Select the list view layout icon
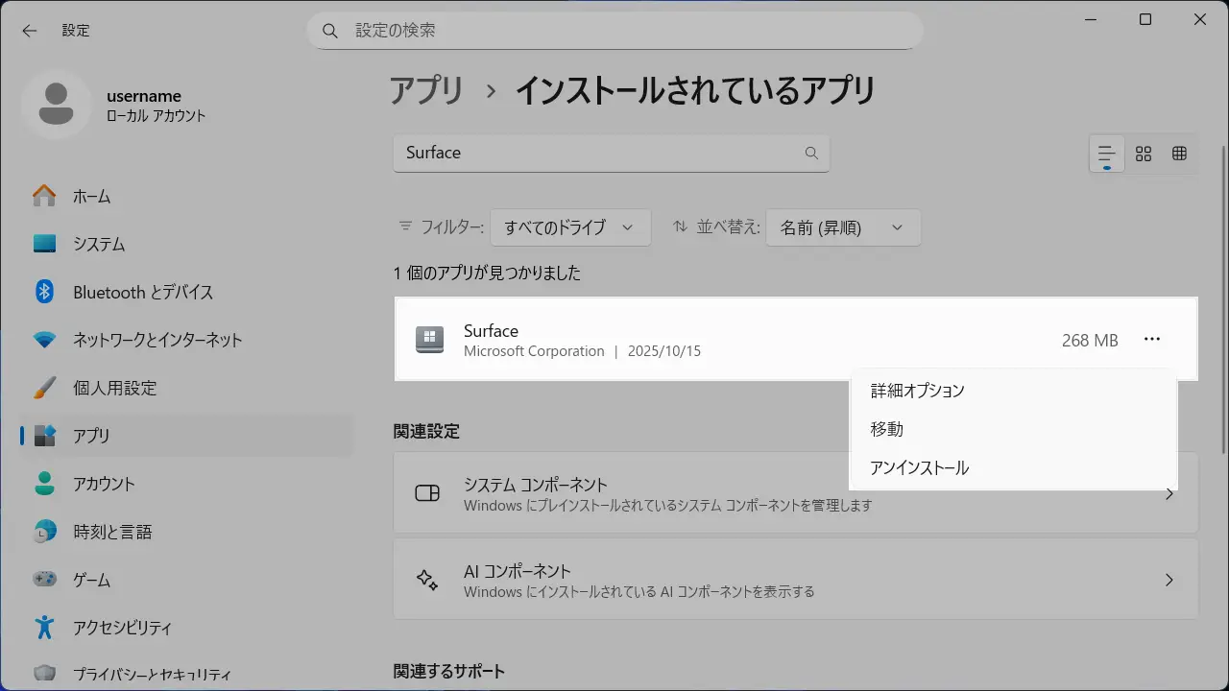The width and height of the screenshot is (1229, 691). click(1107, 154)
